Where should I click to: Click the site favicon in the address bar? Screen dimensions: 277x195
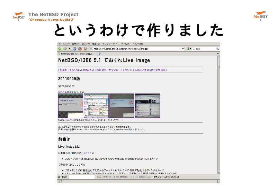(91, 49)
